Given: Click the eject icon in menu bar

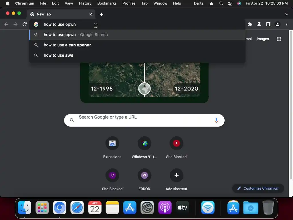Looking at the screenshot, I should click(x=211, y=3).
